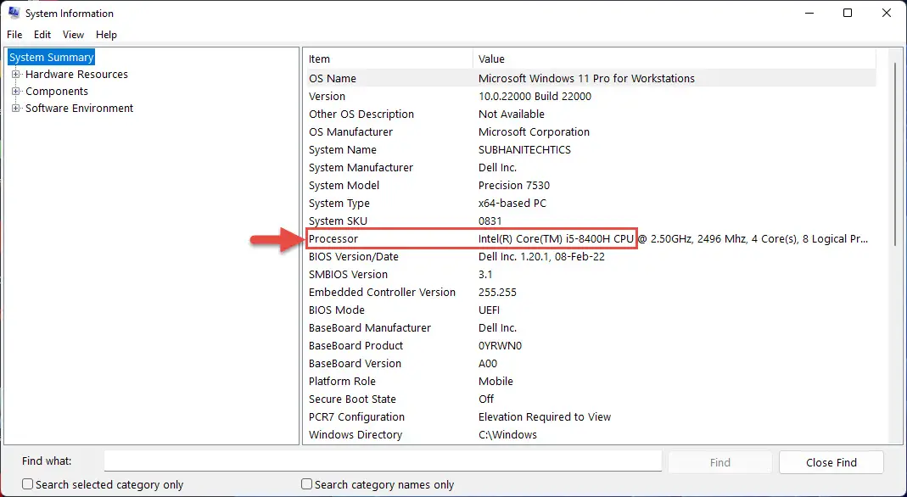Select the Components tree item
Viewport: 907px width, 497px height.
coord(57,92)
